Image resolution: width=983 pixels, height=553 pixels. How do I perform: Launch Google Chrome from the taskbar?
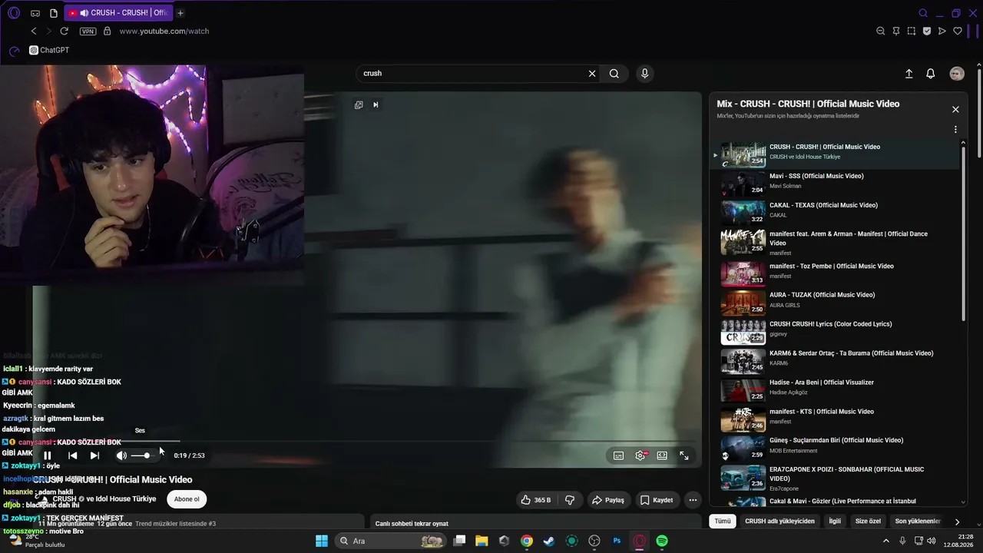coord(527,541)
